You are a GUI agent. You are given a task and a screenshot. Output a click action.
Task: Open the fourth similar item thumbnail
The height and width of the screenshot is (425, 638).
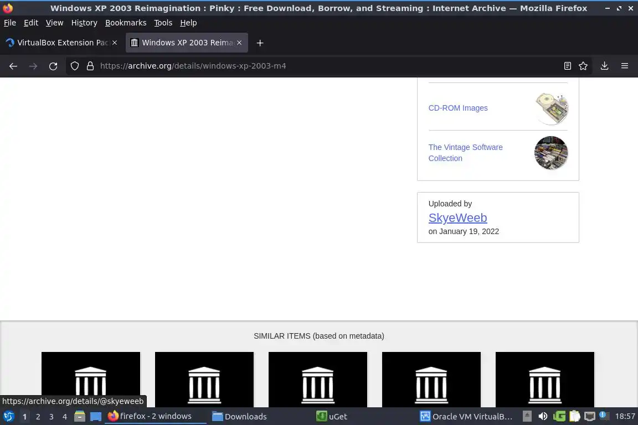coord(431,380)
